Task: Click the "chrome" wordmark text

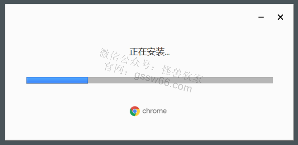Action: [155, 111]
